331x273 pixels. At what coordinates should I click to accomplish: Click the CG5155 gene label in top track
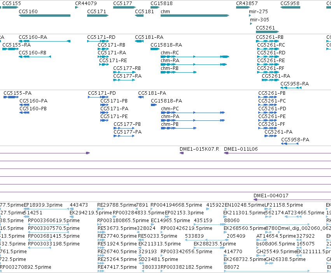[12, 3]
